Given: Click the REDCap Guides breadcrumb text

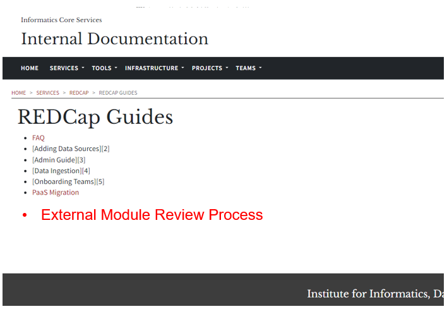Looking at the screenshot, I should point(118,93).
